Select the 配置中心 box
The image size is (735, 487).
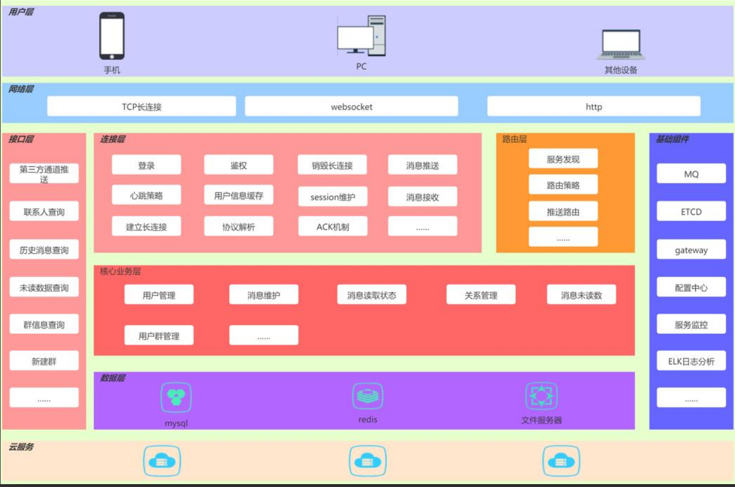coord(691,287)
